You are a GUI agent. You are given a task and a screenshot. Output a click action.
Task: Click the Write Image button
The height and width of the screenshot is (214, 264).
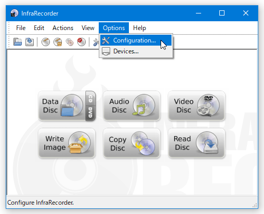[x=67, y=143]
